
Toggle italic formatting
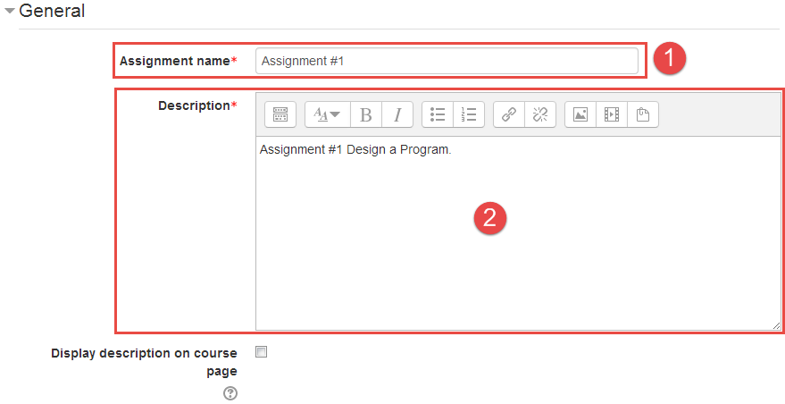pyautogui.click(x=397, y=114)
